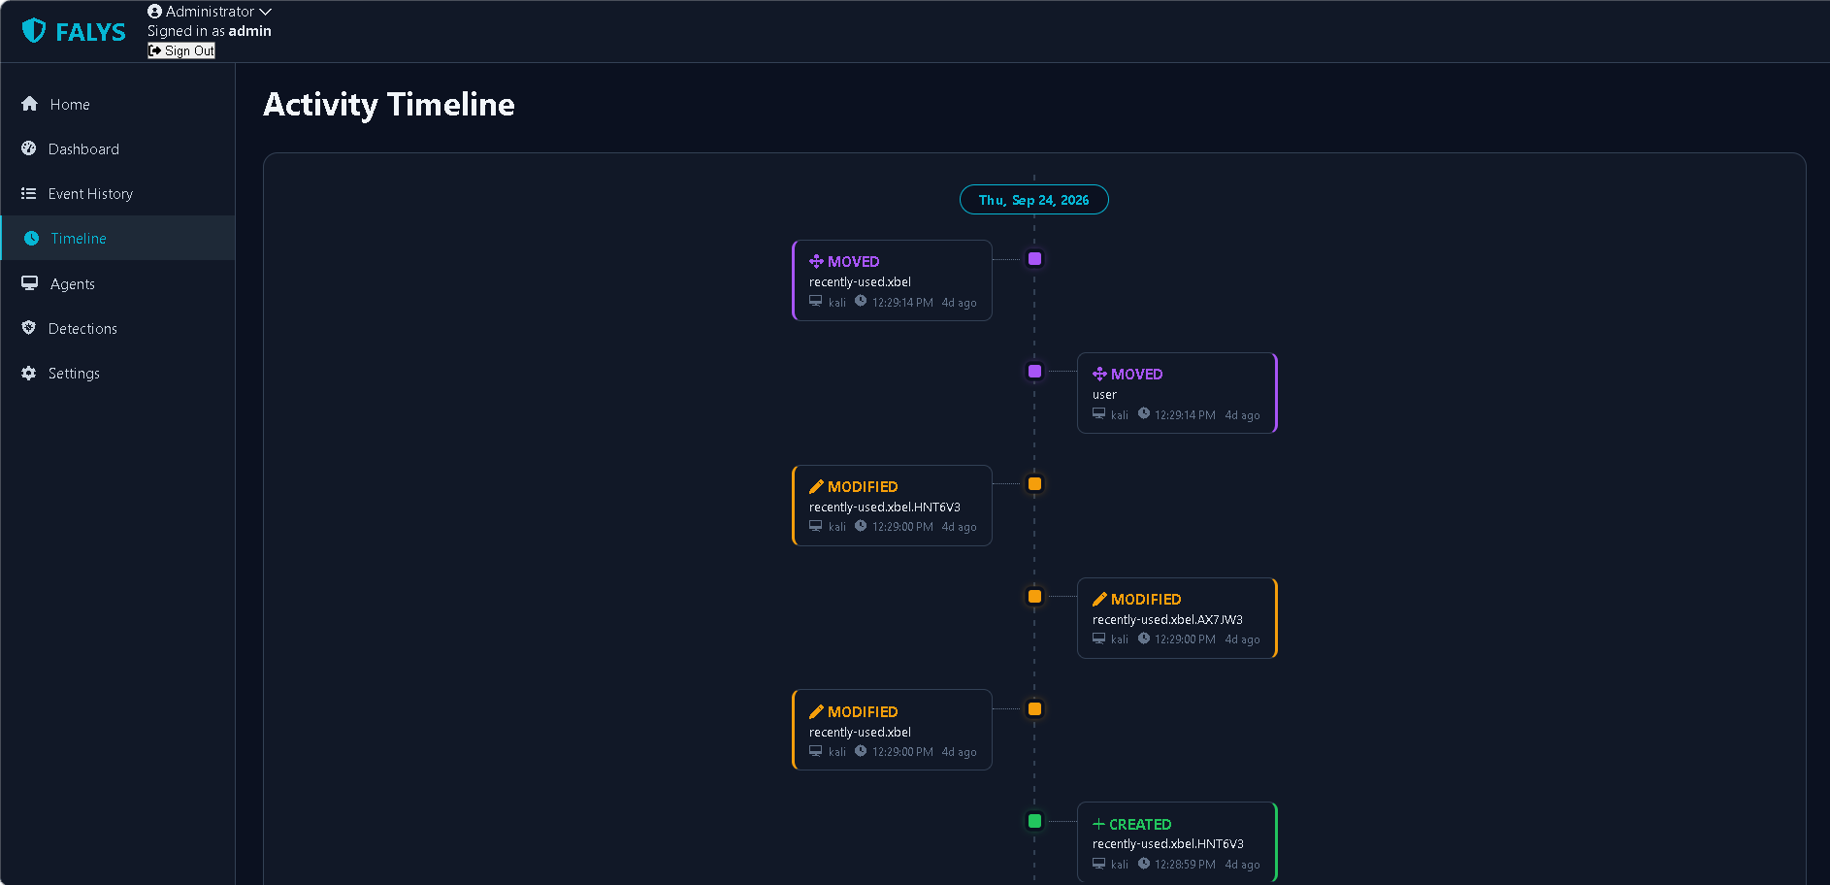This screenshot has height=885, width=1830.
Task: Click the Event History list icon
Action: click(29, 193)
